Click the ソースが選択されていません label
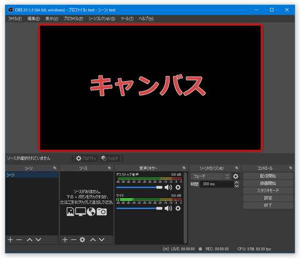 29,158
